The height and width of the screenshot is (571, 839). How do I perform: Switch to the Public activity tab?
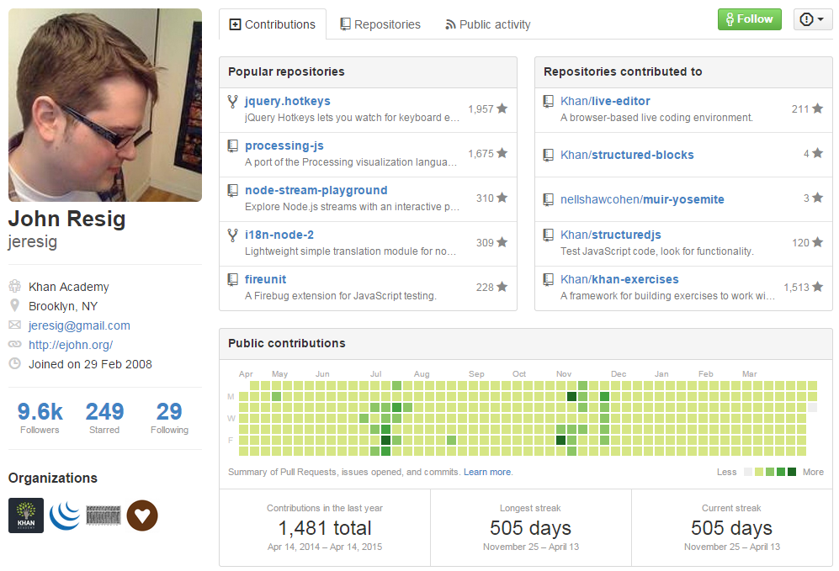click(x=488, y=24)
